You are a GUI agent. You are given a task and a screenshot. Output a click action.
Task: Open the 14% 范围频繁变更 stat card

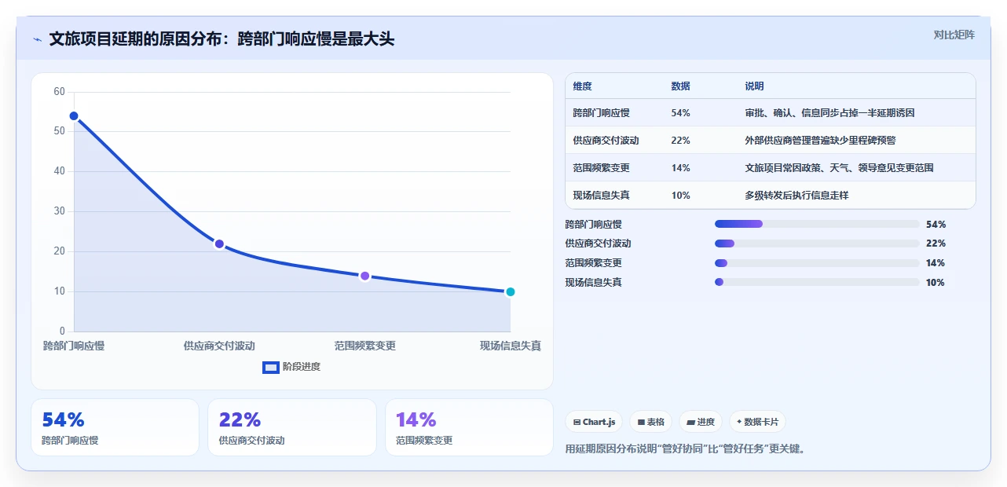[x=469, y=427]
